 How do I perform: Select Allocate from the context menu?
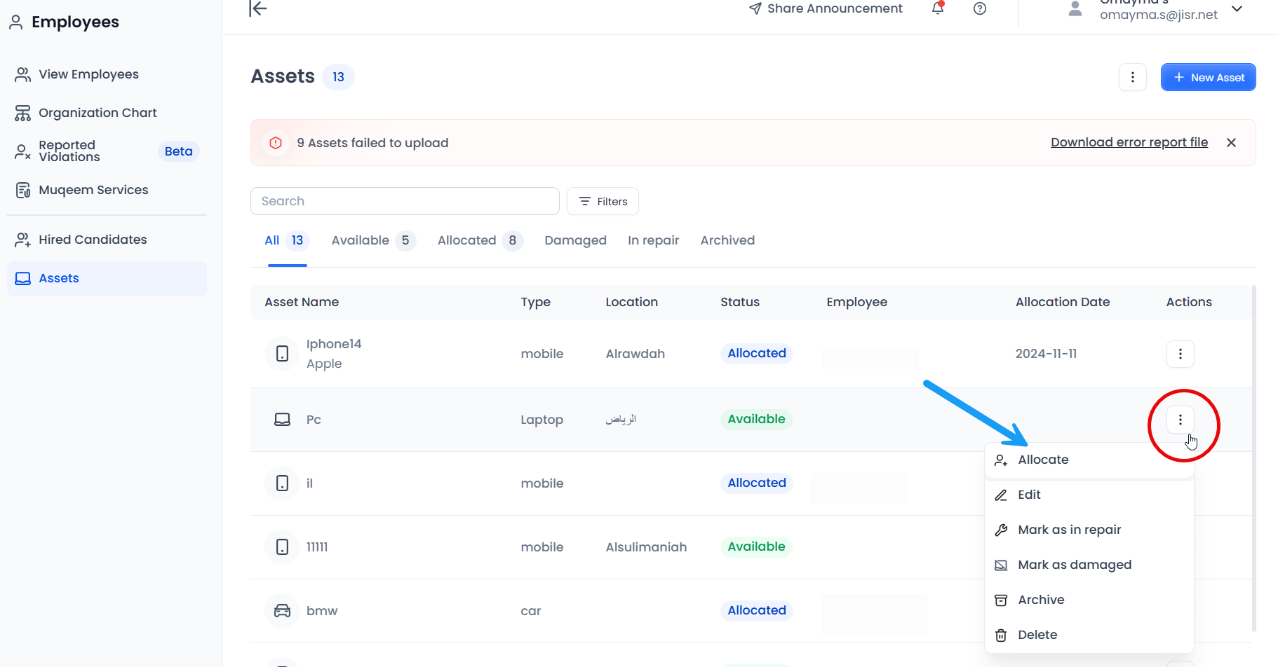click(1043, 460)
